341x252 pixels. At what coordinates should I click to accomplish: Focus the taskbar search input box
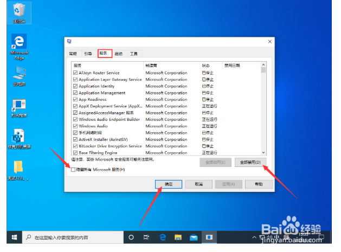click(73, 237)
